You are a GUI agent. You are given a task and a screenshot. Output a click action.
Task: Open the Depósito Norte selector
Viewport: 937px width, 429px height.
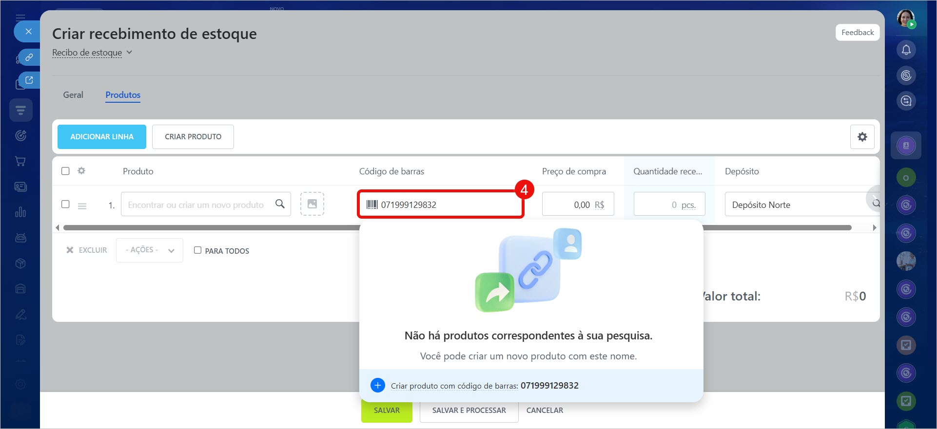coord(795,205)
